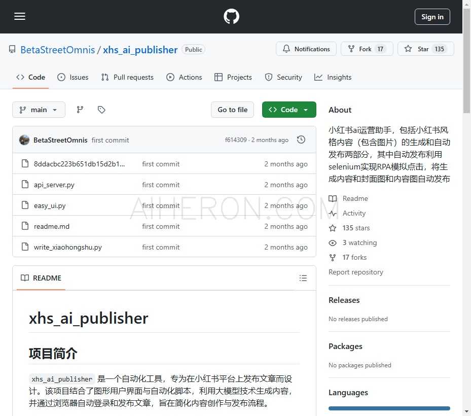Click the file icon beside easy_ui.py
This screenshot has height=416, width=471.
(x=25, y=205)
